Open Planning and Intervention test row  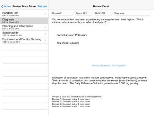click(x=24, y=27)
